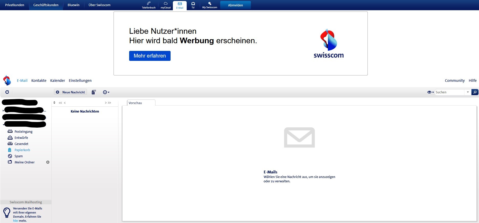Click the Swisscom Mailhosting header
479x223 pixels.
coord(26,202)
